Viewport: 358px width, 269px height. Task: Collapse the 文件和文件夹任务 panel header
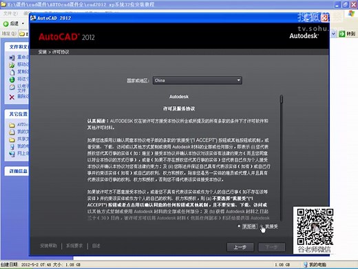[x=17, y=47]
